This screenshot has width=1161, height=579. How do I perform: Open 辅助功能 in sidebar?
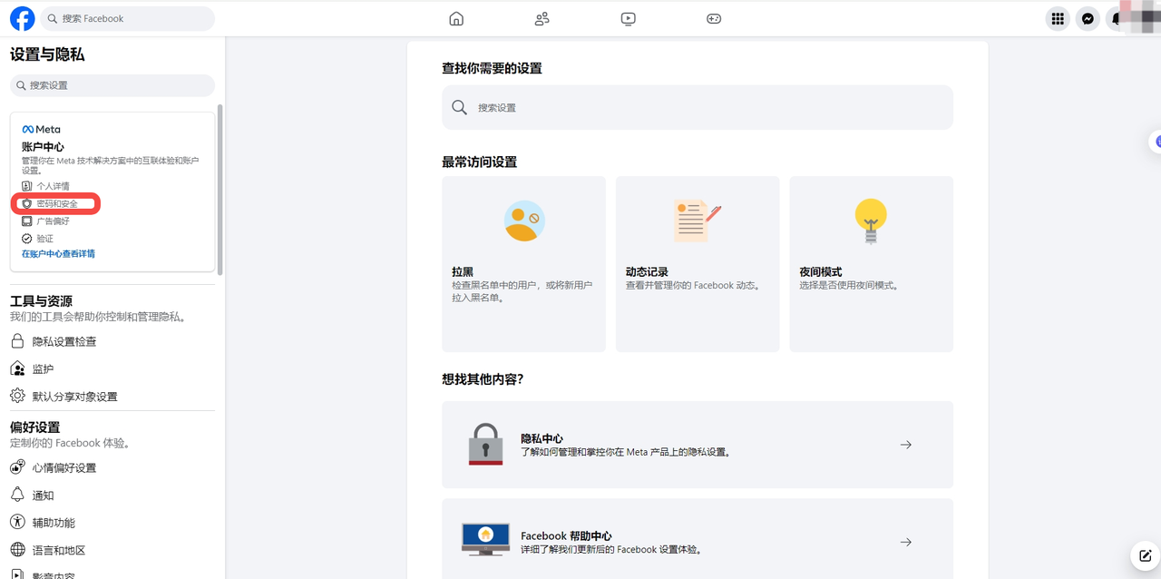[x=54, y=522]
